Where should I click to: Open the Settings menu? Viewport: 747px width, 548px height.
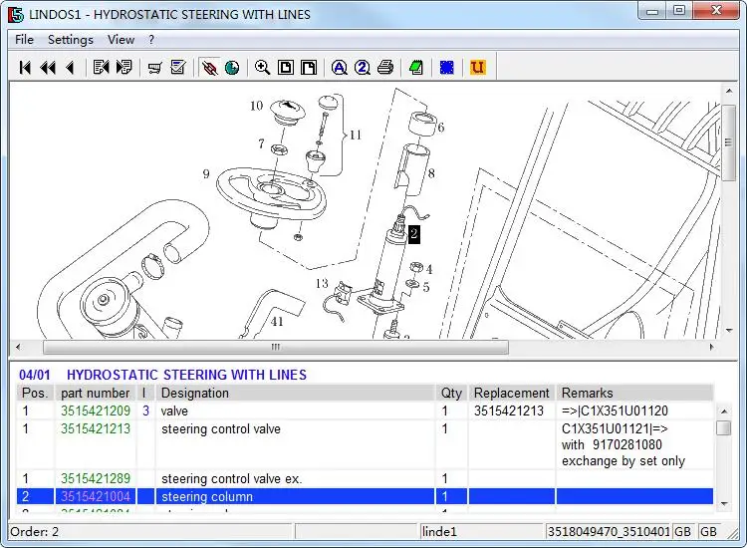coord(71,40)
